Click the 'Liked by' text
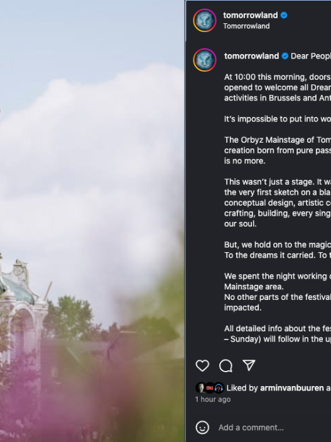The height and width of the screenshot is (442, 331). (242, 388)
